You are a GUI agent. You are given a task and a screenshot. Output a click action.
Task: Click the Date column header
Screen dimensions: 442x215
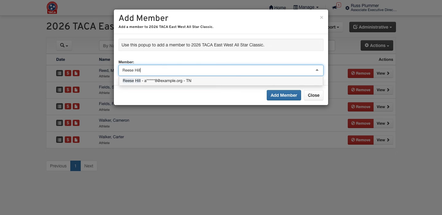(x=60, y=60)
